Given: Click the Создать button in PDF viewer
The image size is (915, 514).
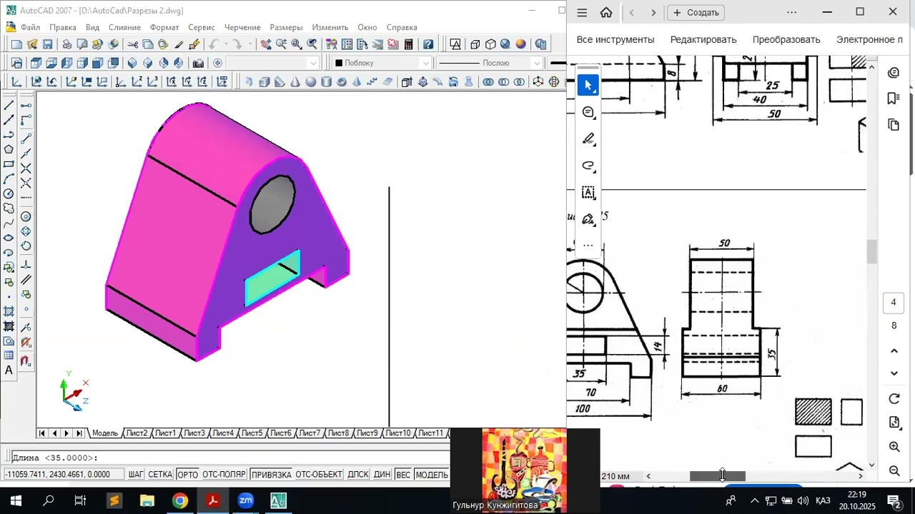Looking at the screenshot, I should click(696, 12).
